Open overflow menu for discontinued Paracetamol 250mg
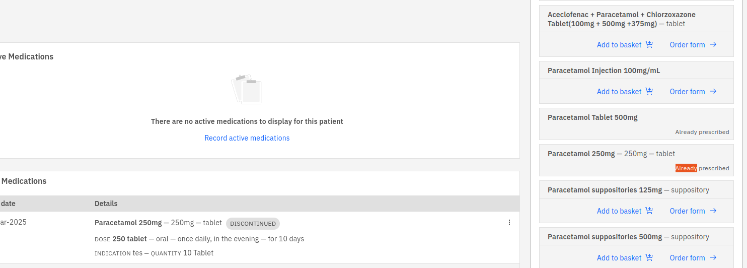This screenshot has width=747, height=268. [509, 222]
